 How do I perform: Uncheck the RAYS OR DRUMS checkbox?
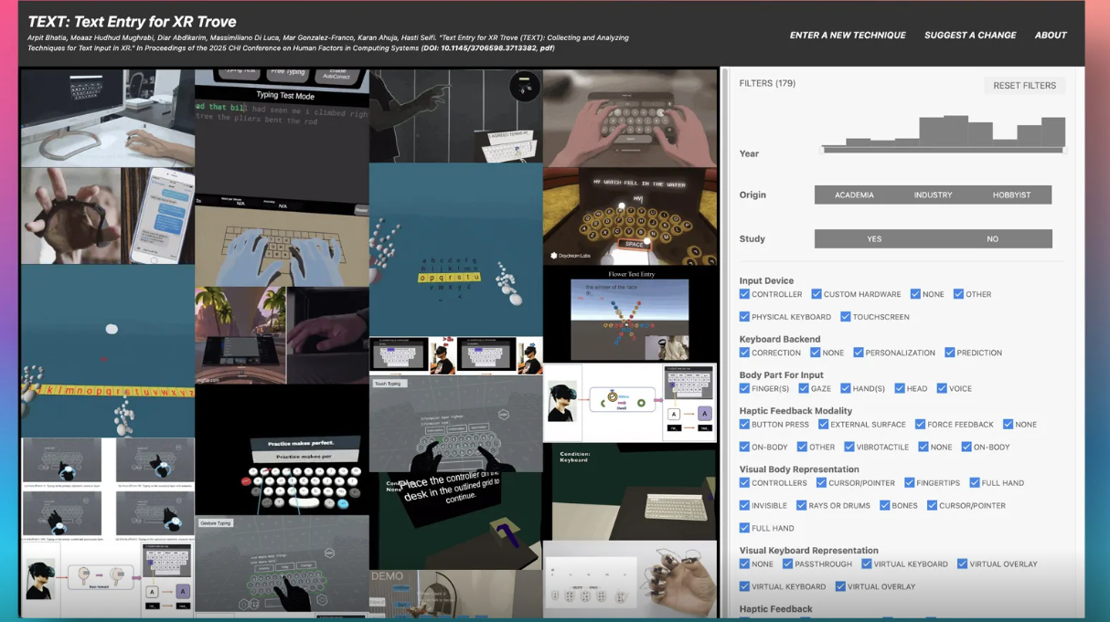pos(801,505)
